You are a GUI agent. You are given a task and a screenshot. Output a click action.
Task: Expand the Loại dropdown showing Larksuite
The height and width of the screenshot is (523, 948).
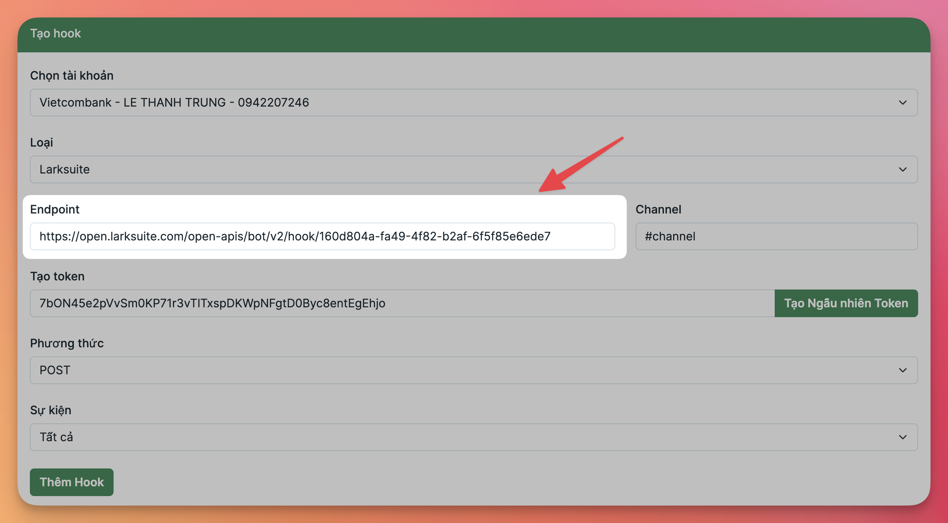point(474,169)
